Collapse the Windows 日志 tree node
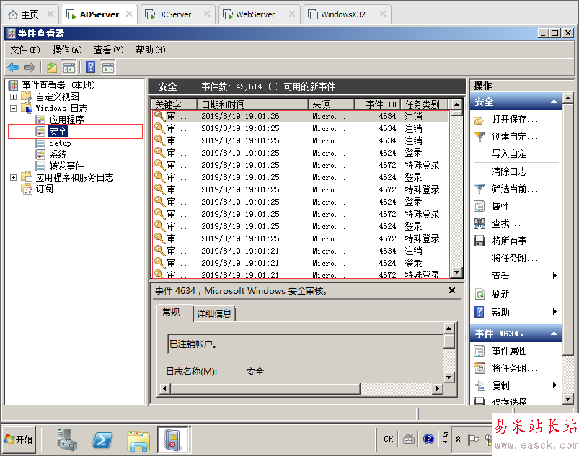Image resolution: width=579 pixels, height=456 pixels. pyautogui.click(x=13, y=108)
